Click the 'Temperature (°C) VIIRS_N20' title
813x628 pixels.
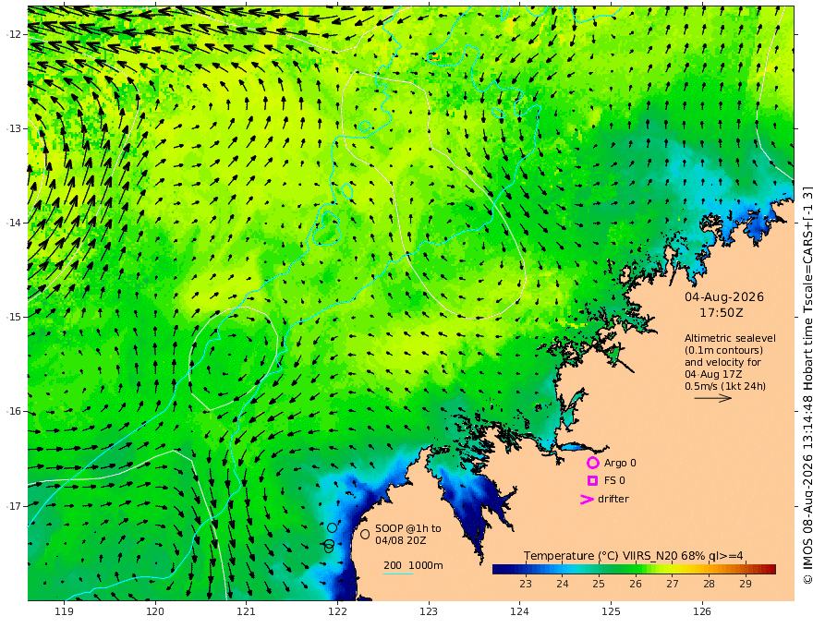click(601, 556)
